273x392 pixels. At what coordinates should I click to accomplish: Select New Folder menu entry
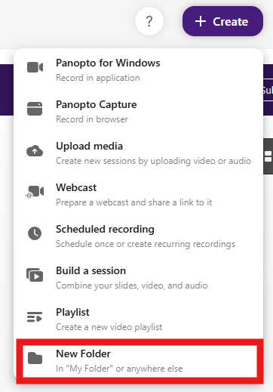(140, 361)
